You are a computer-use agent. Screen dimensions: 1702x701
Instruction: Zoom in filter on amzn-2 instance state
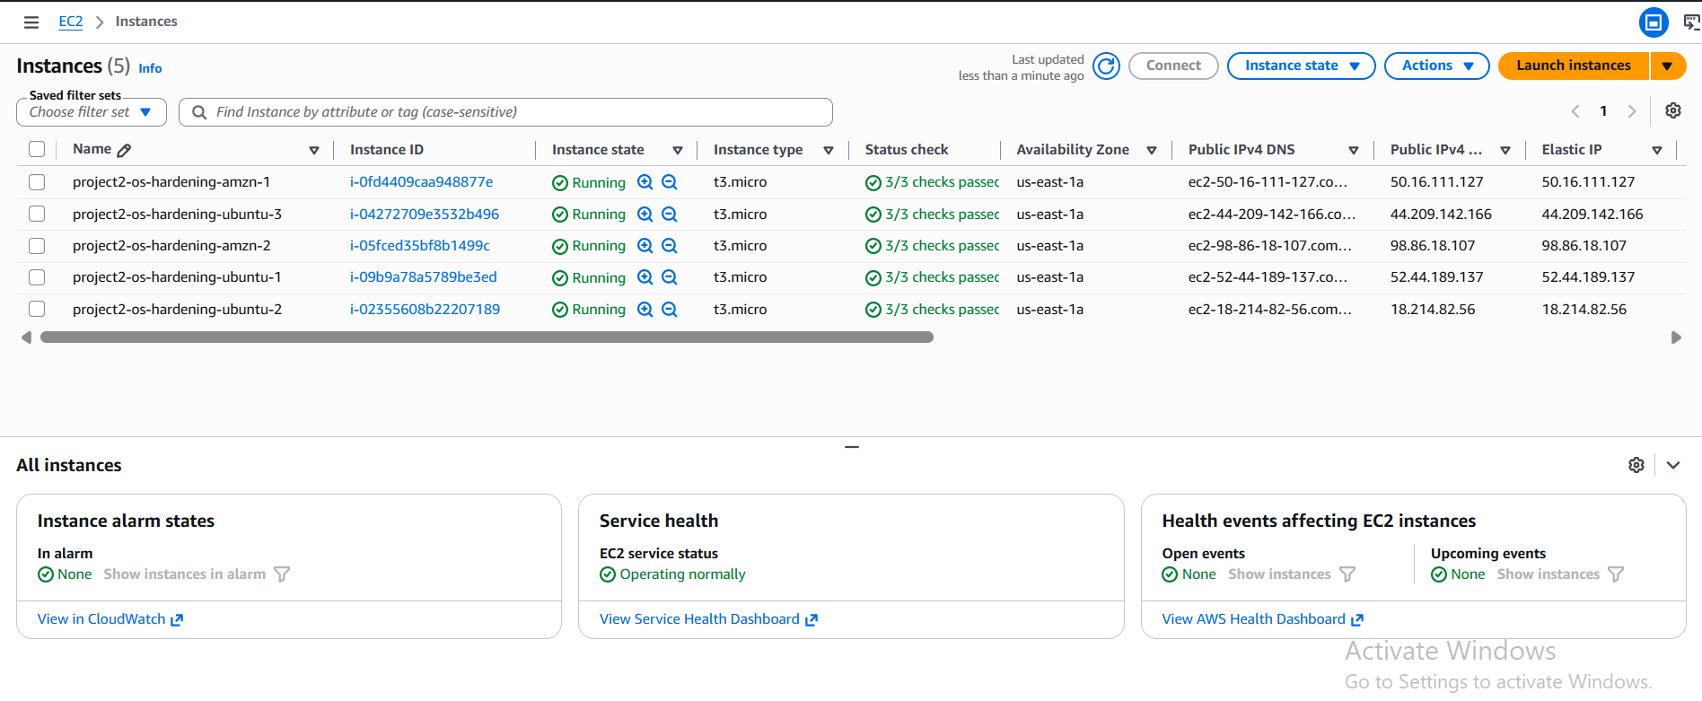tap(645, 246)
